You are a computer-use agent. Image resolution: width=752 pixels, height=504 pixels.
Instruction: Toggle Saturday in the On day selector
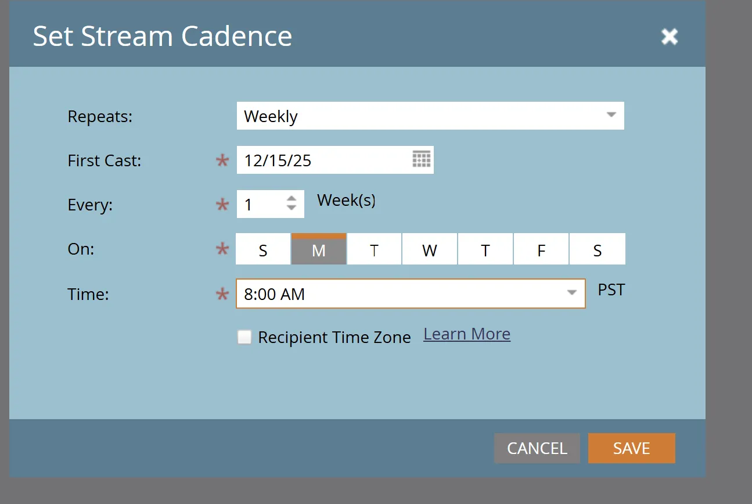pos(598,249)
